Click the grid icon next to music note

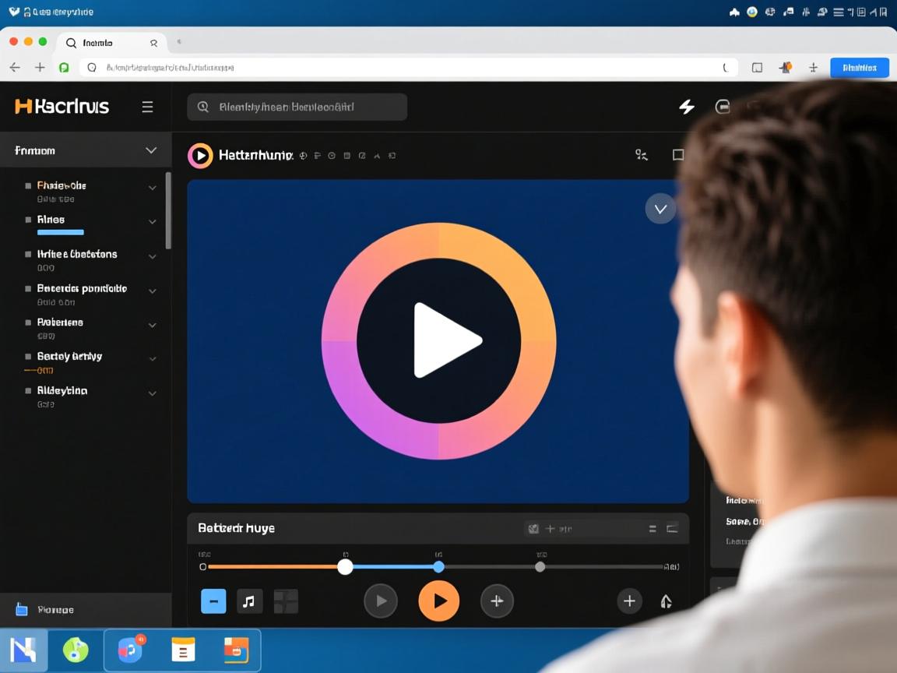tap(286, 601)
